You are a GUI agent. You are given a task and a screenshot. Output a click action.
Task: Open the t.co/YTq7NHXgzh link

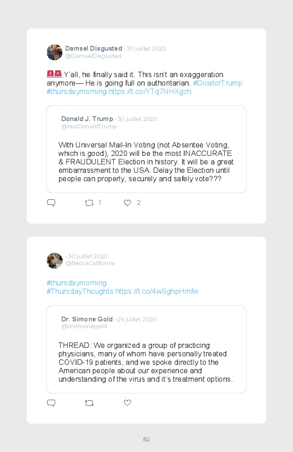[x=150, y=92]
